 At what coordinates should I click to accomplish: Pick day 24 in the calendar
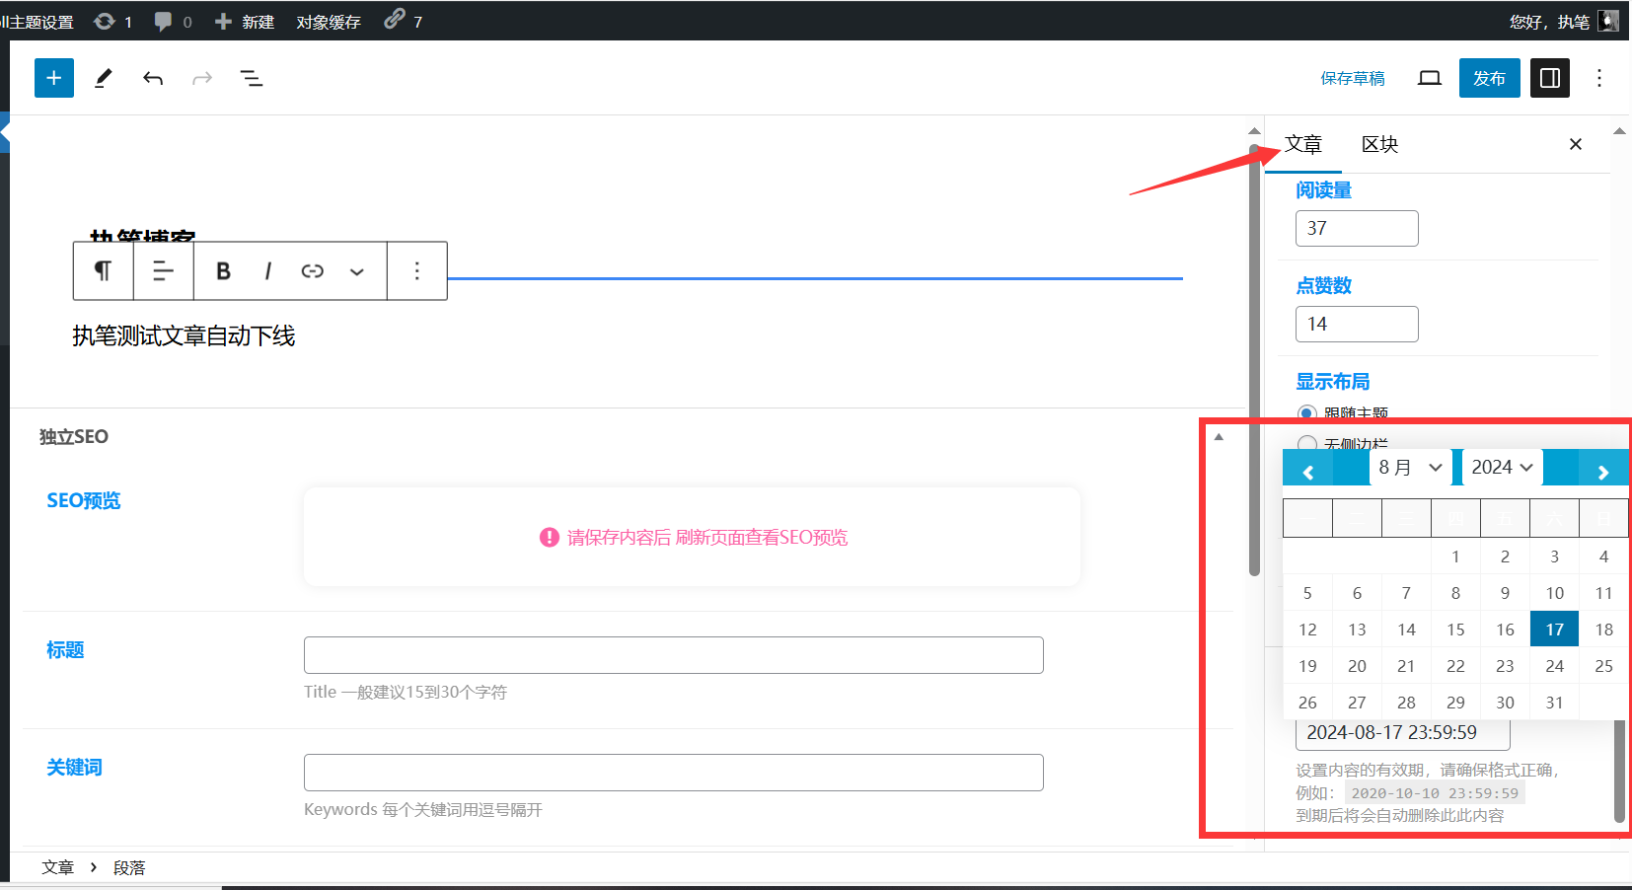tap(1554, 666)
